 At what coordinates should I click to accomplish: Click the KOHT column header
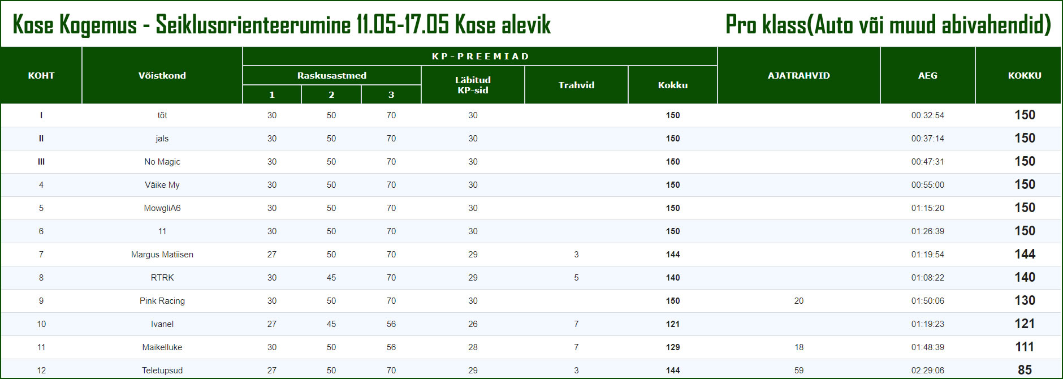pyautogui.click(x=41, y=75)
